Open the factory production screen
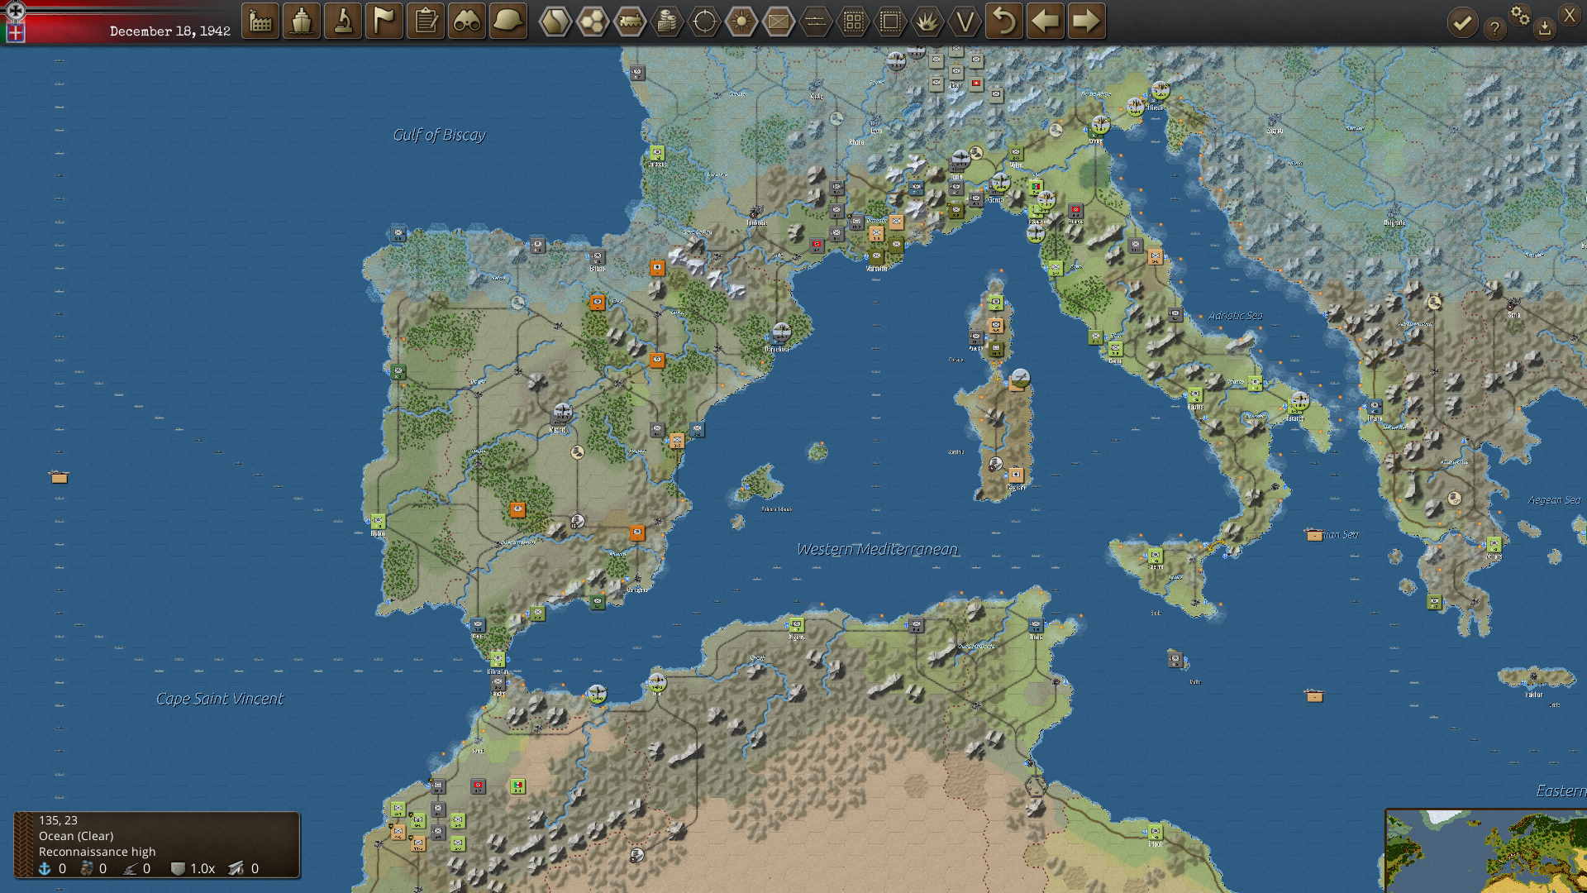 [x=260, y=21]
